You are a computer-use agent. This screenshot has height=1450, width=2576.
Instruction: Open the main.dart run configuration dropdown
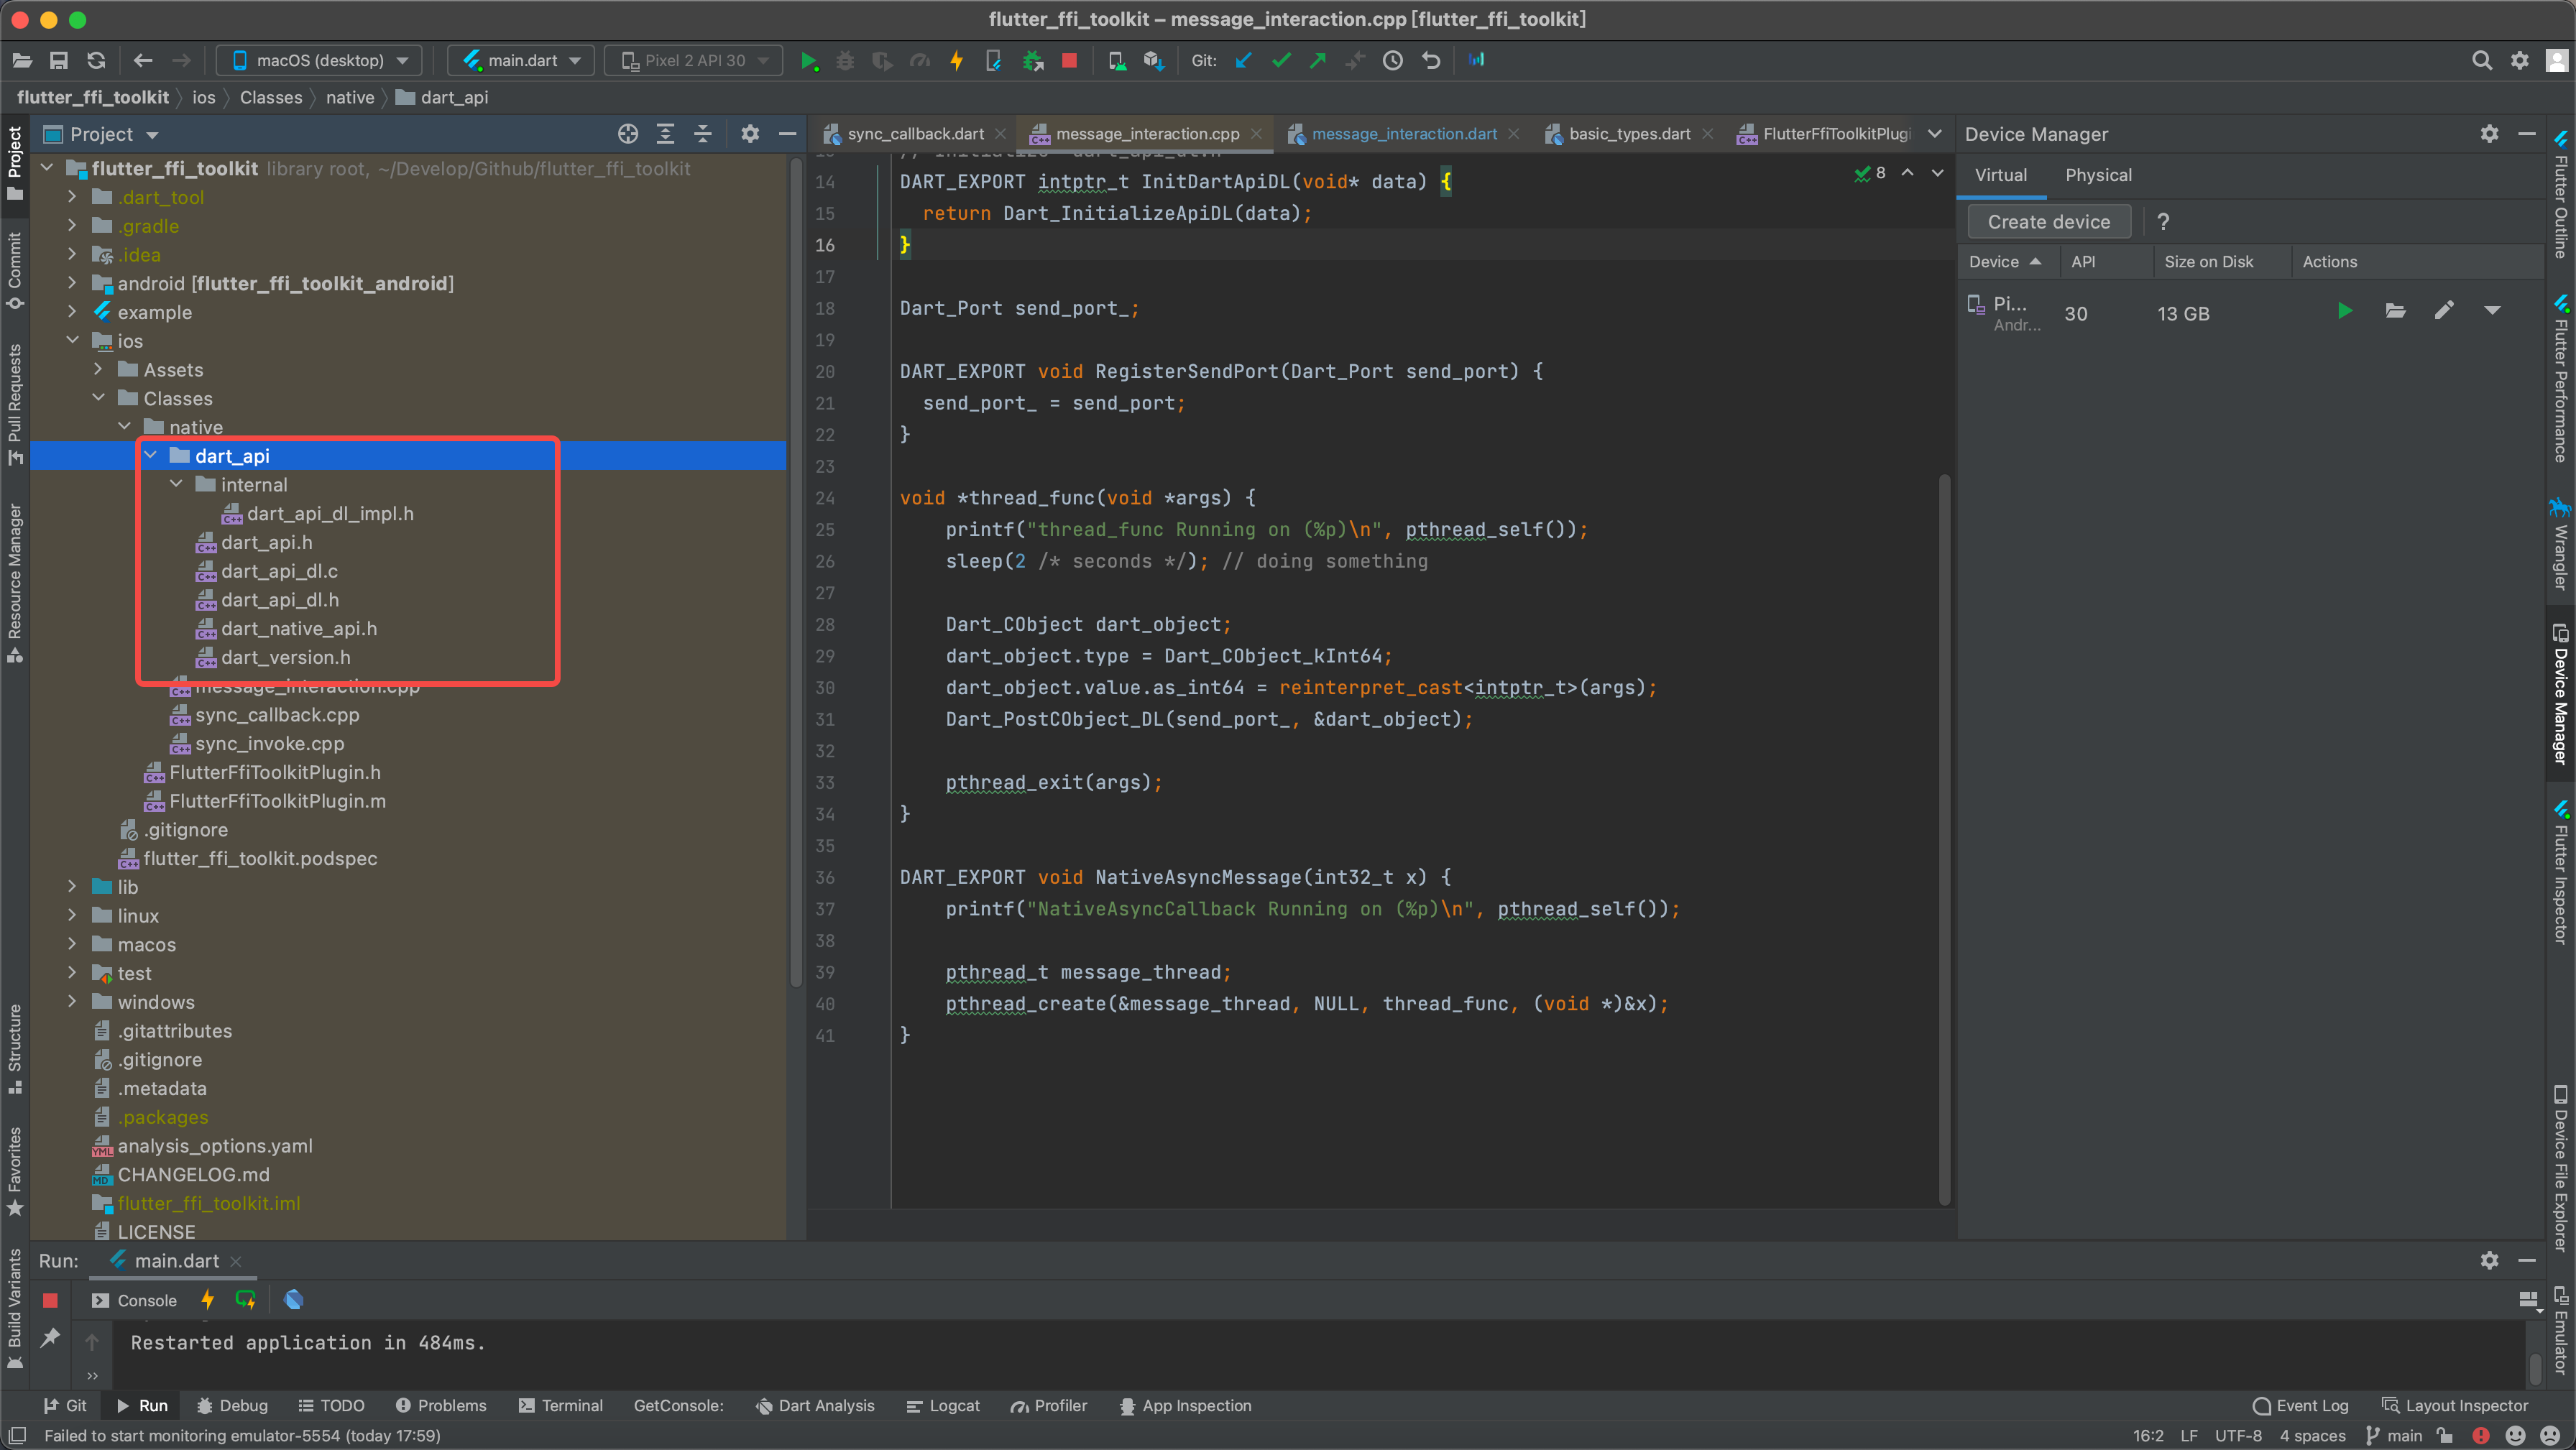coord(522,61)
